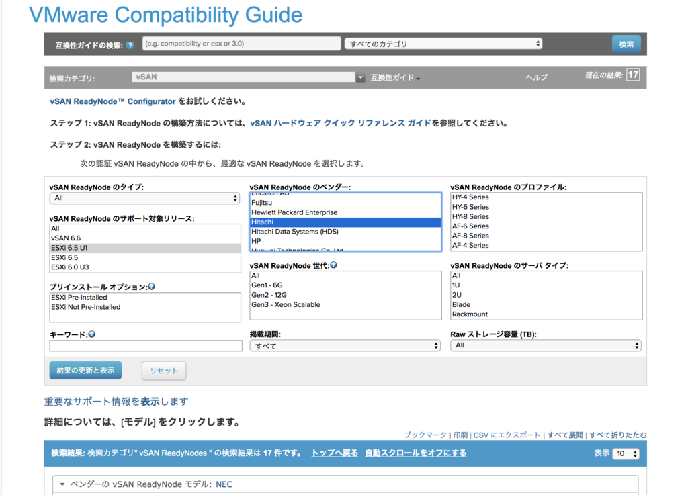
Task: Select ESXi Pre-Installed option
Action: pos(145,298)
